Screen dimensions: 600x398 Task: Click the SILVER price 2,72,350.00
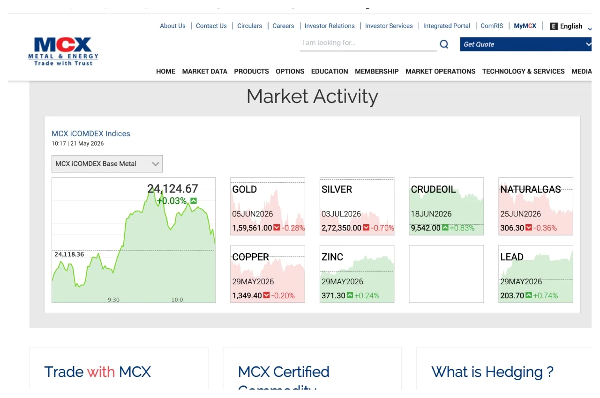(342, 228)
